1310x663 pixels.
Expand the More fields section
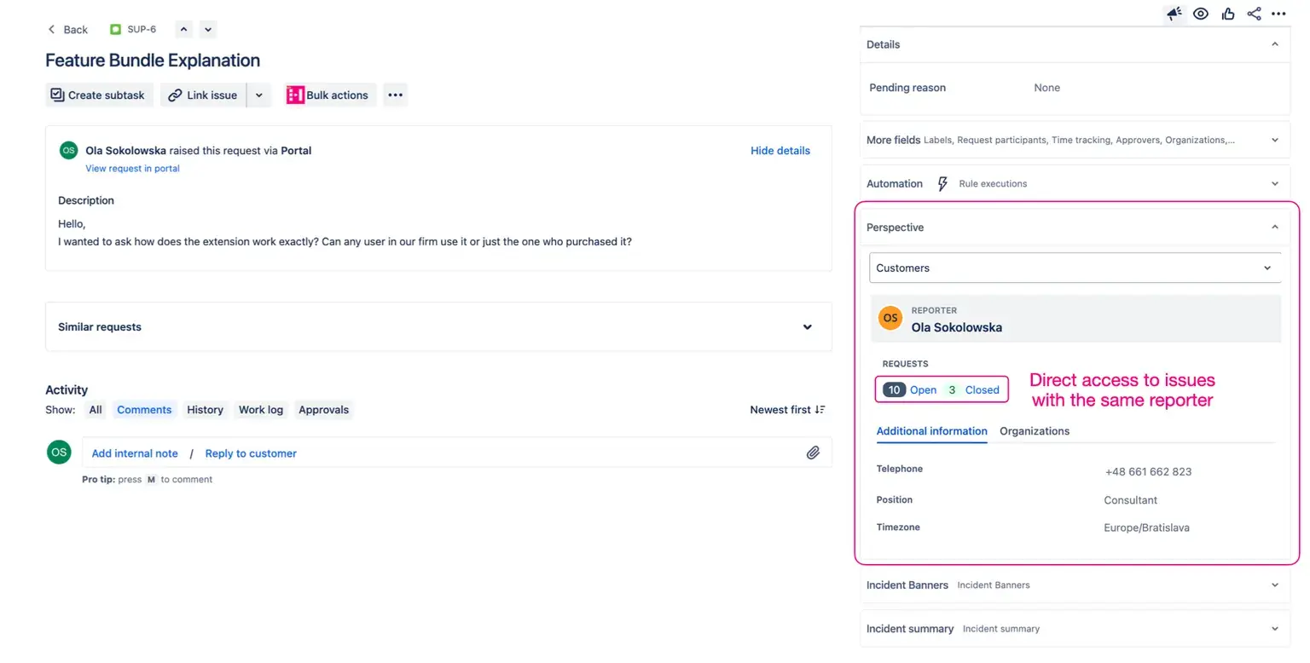point(1274,140)
